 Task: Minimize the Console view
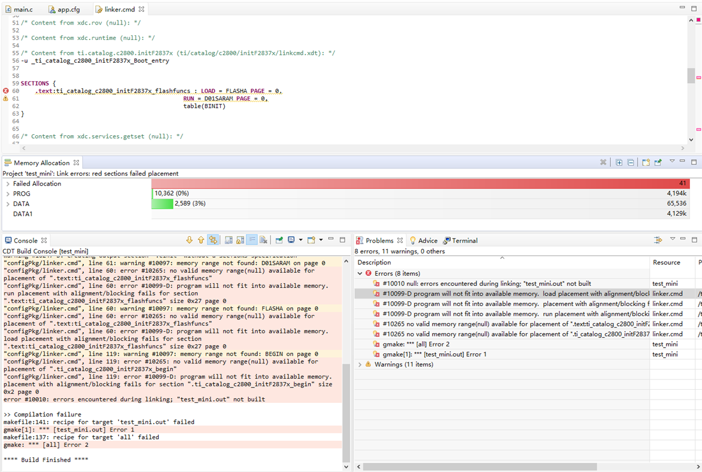pos(332,240)
